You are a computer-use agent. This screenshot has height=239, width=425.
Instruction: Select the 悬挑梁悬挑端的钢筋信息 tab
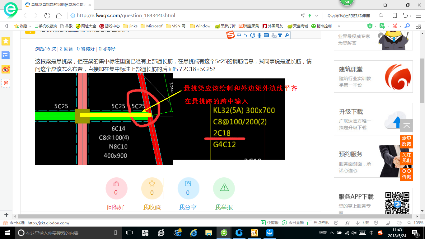(58, 5)
